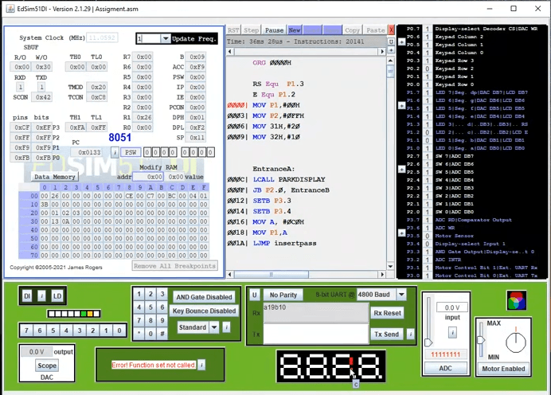Open the keypad info 'i' button
The image size is (551, 395).
click(x=226, y=327)
